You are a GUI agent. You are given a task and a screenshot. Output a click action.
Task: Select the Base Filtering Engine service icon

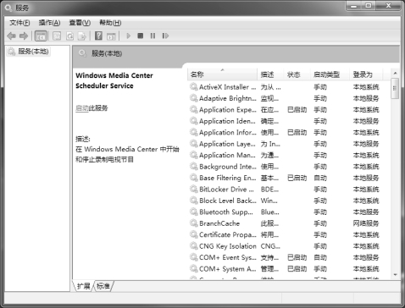pos(193,178)
